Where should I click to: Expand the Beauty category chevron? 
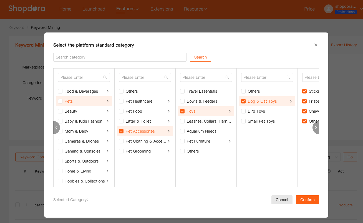[108, 111]
